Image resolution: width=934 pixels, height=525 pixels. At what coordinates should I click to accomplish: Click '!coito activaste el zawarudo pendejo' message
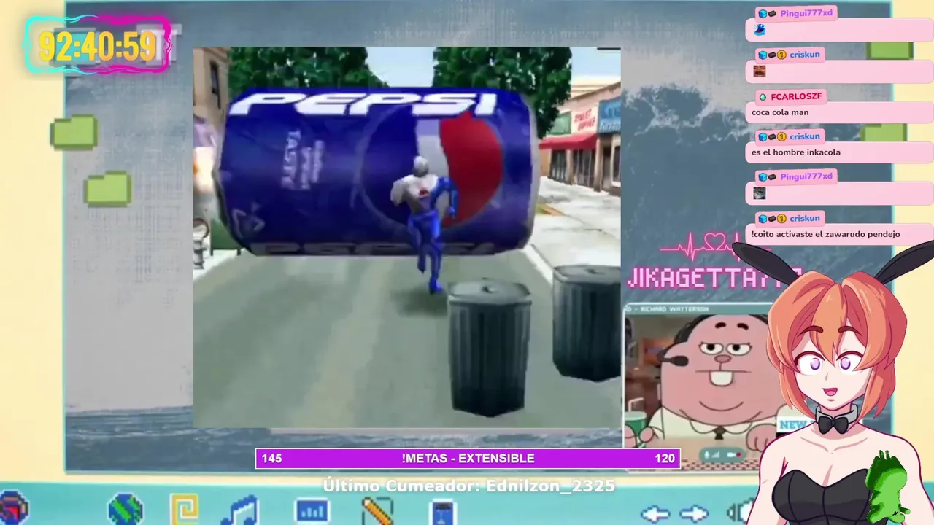coord(825,234)
